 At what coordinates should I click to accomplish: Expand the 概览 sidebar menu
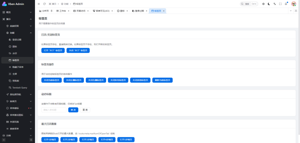point(17,12)
